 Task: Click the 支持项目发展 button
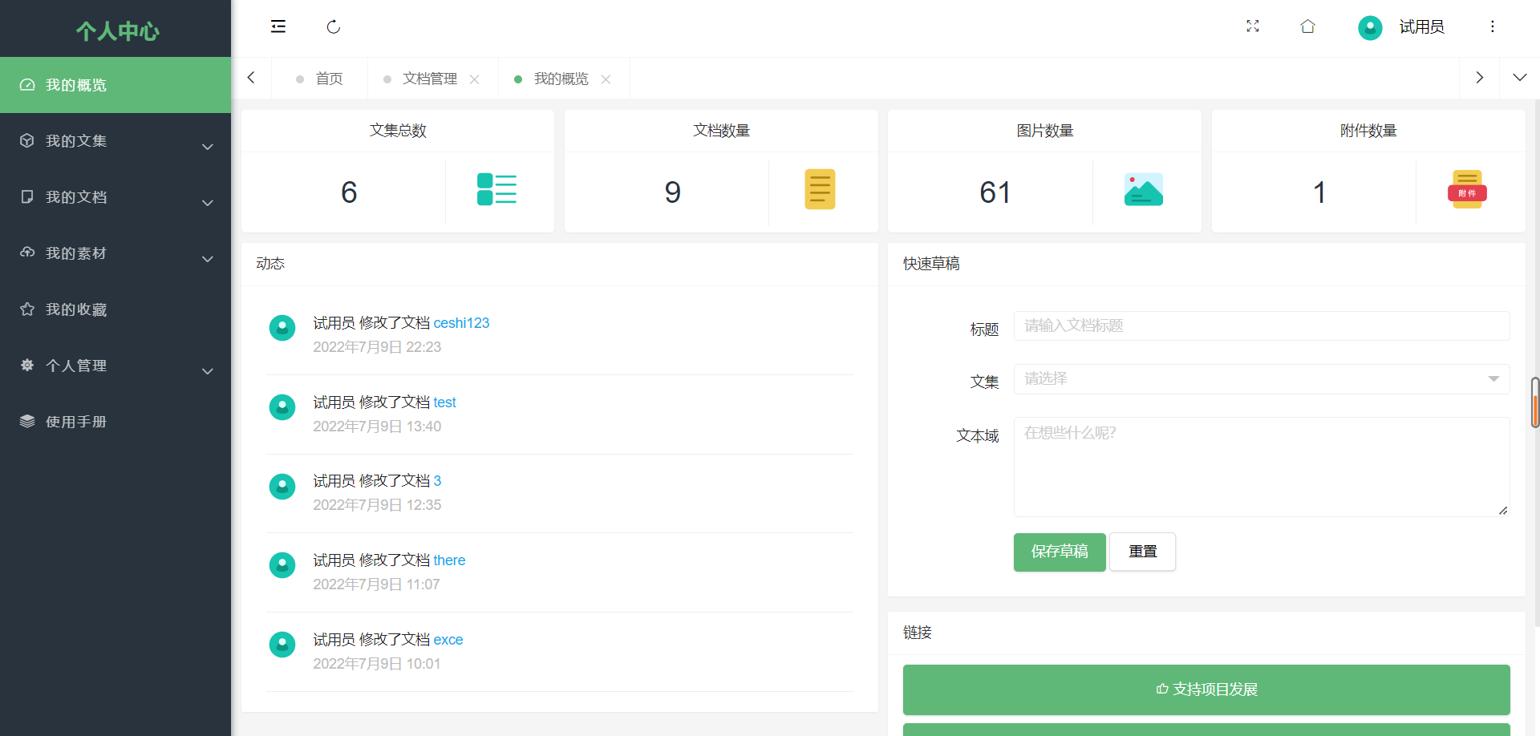(x=1206, y=689)
